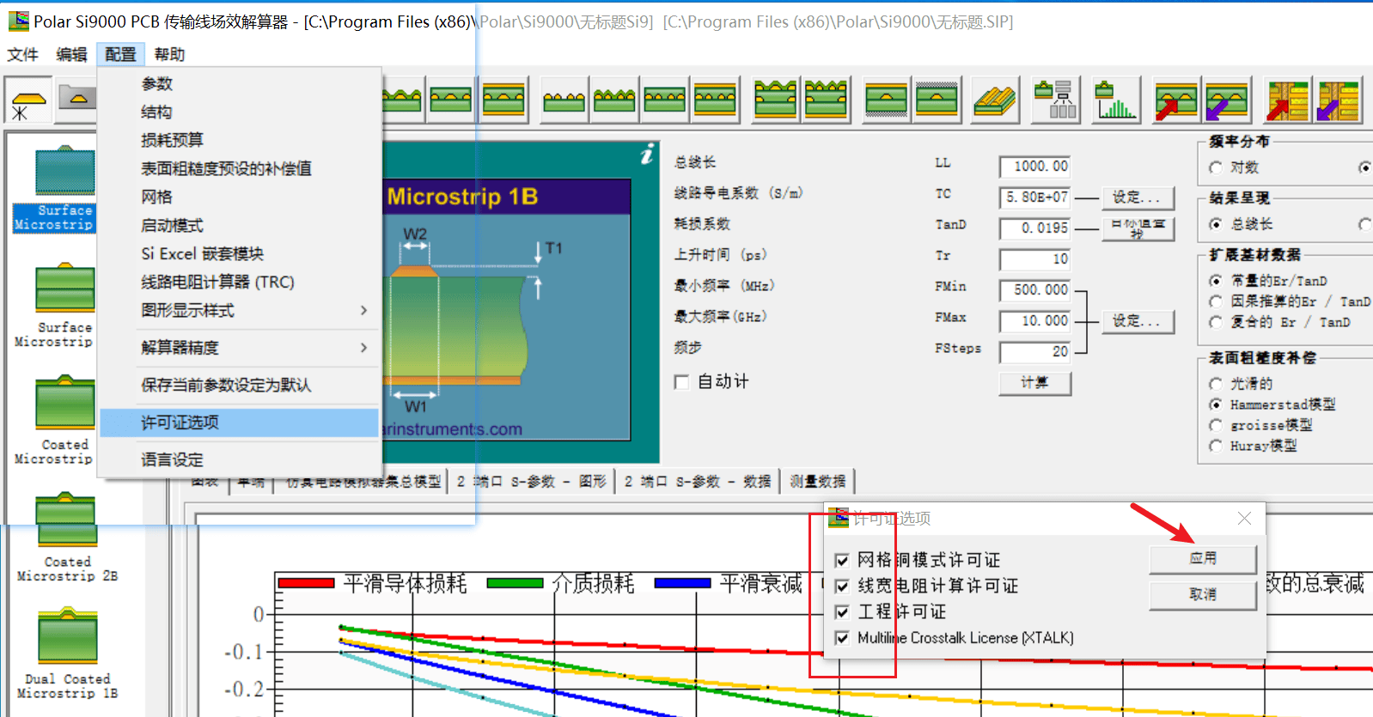Click the table icon with purple arrow
This screenshot has width=1373, height=717.
pyautogui.click(x=1338, y=100)
